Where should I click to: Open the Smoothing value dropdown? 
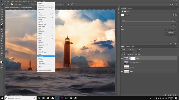coord(66,4)
